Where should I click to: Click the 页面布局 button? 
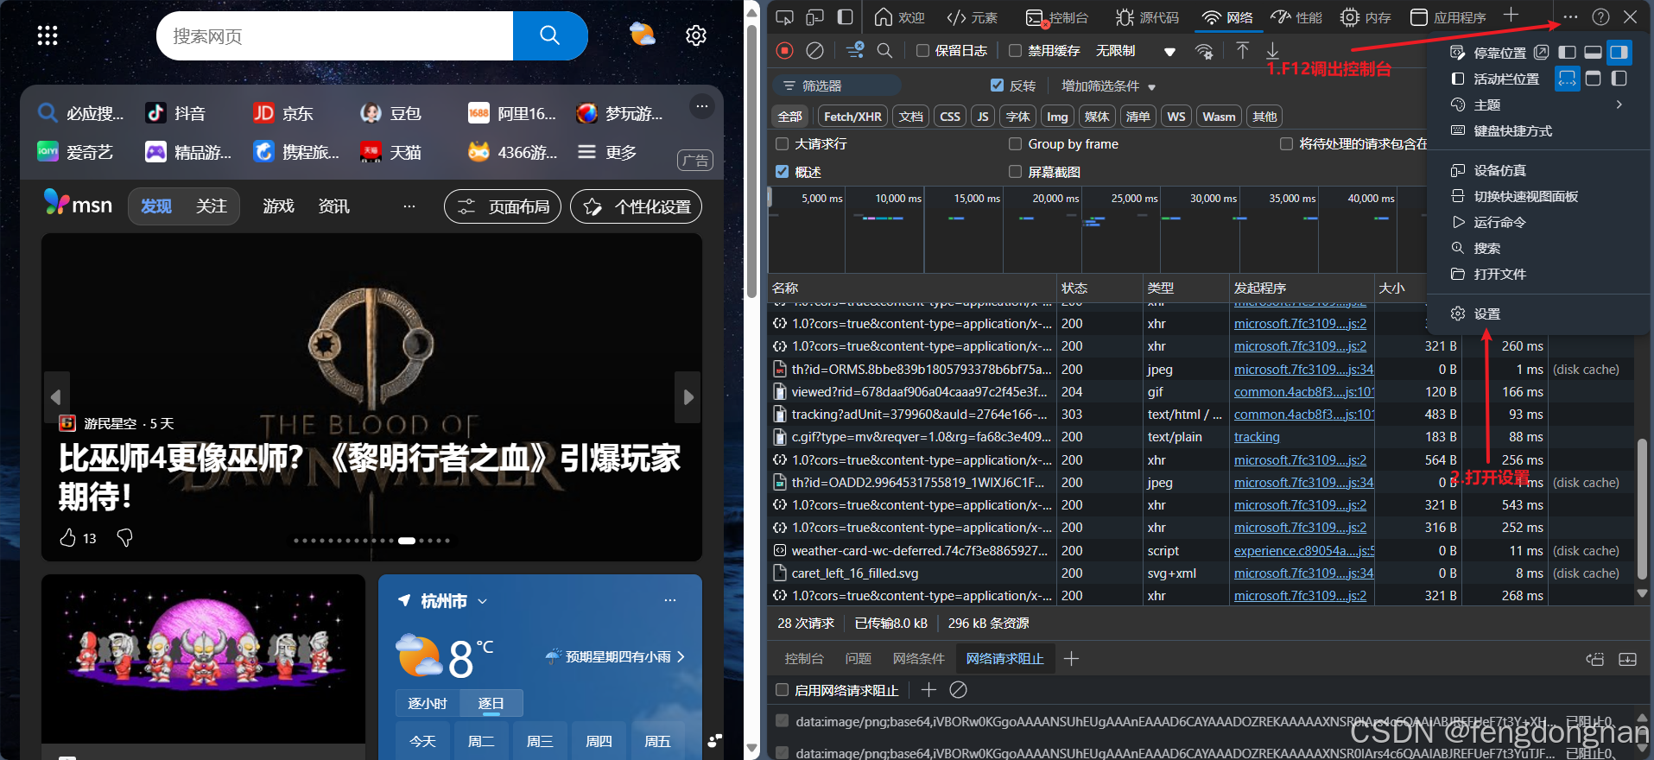click(x=503, y=206)
